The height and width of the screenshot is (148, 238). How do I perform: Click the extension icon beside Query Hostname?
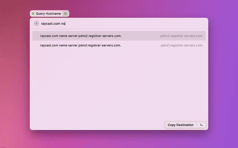click(x=65, y=13)
